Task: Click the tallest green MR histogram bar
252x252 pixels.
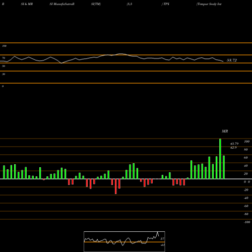Action: click(220, 159)
